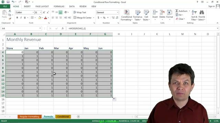
Task: Toggle Underline formatting
Action: [x=25, y=18]
